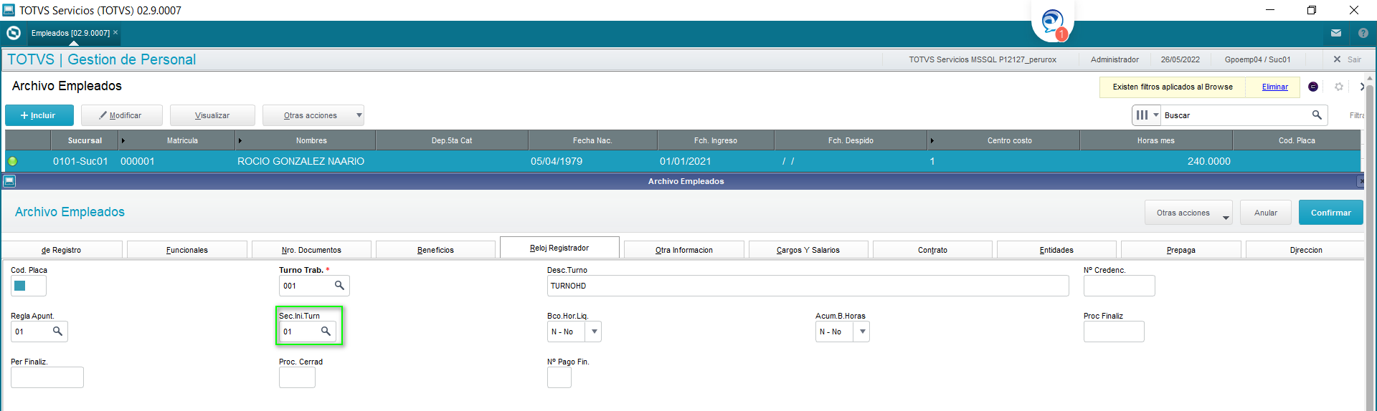Click the Per Finaliz. input field
1377x411 pixels.
(x=47, y=377)
